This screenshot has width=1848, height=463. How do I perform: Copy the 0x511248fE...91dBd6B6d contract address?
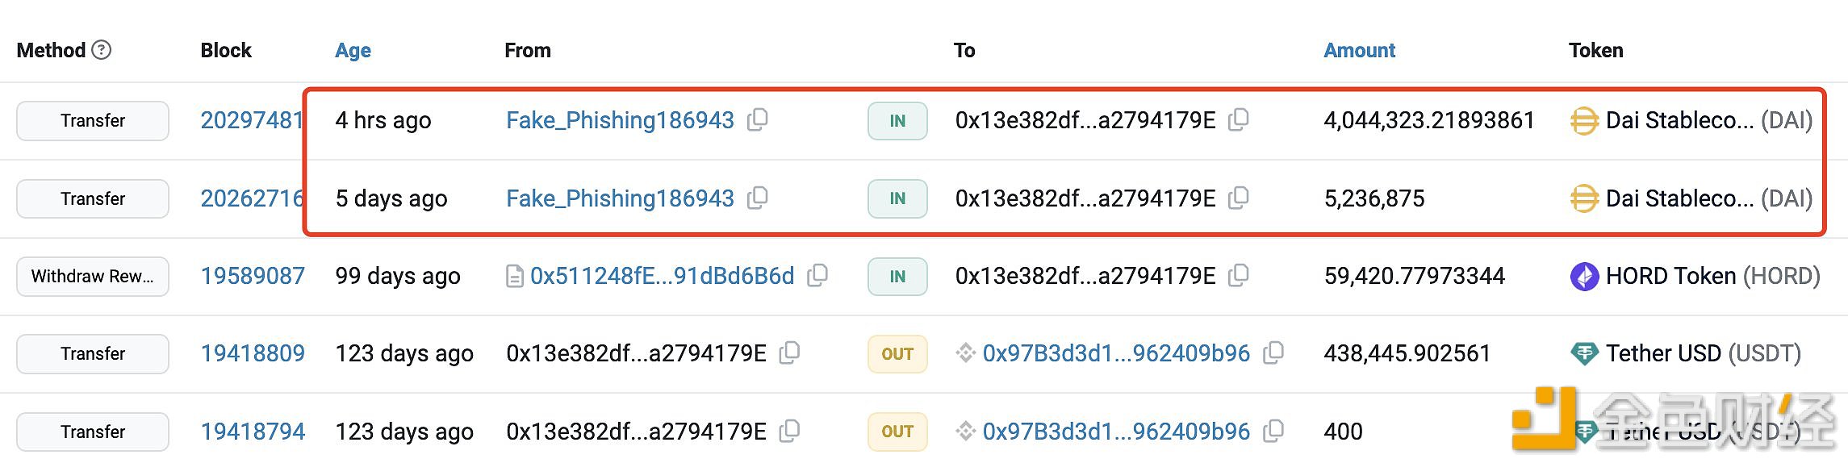[x=817, y=276]
